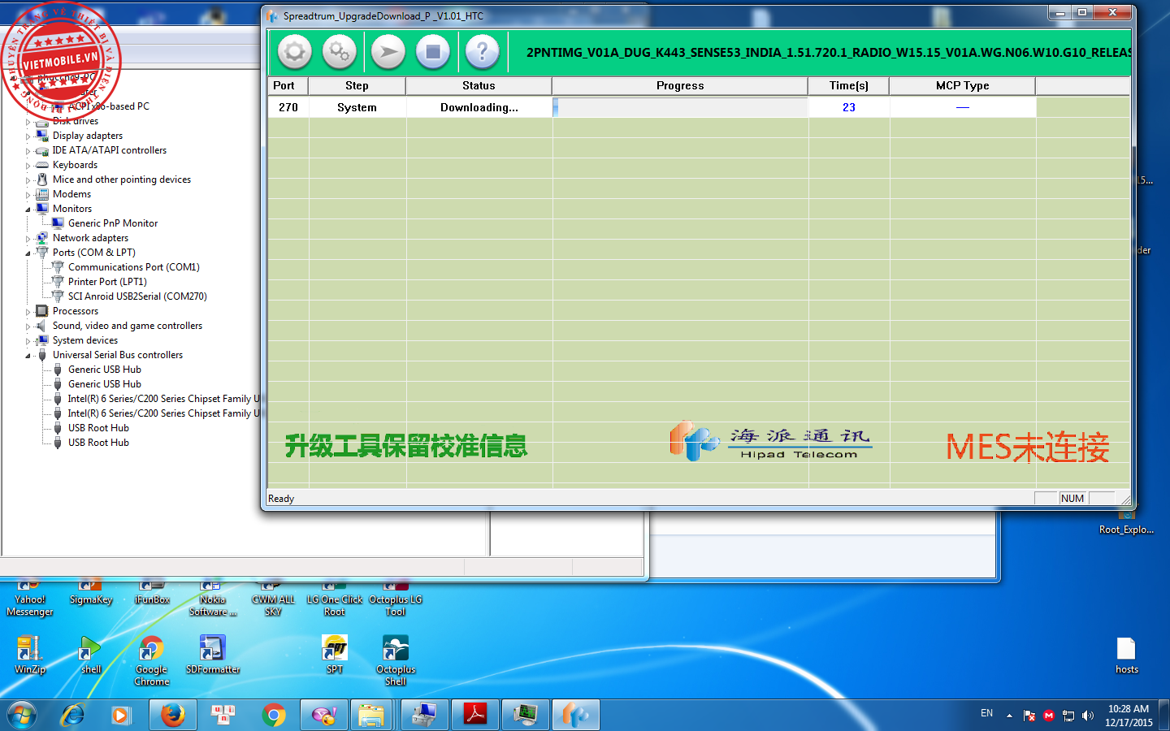Click Google Chrome desktop shortcut
Screen dimensions: 1170x731
click(152, 660)
